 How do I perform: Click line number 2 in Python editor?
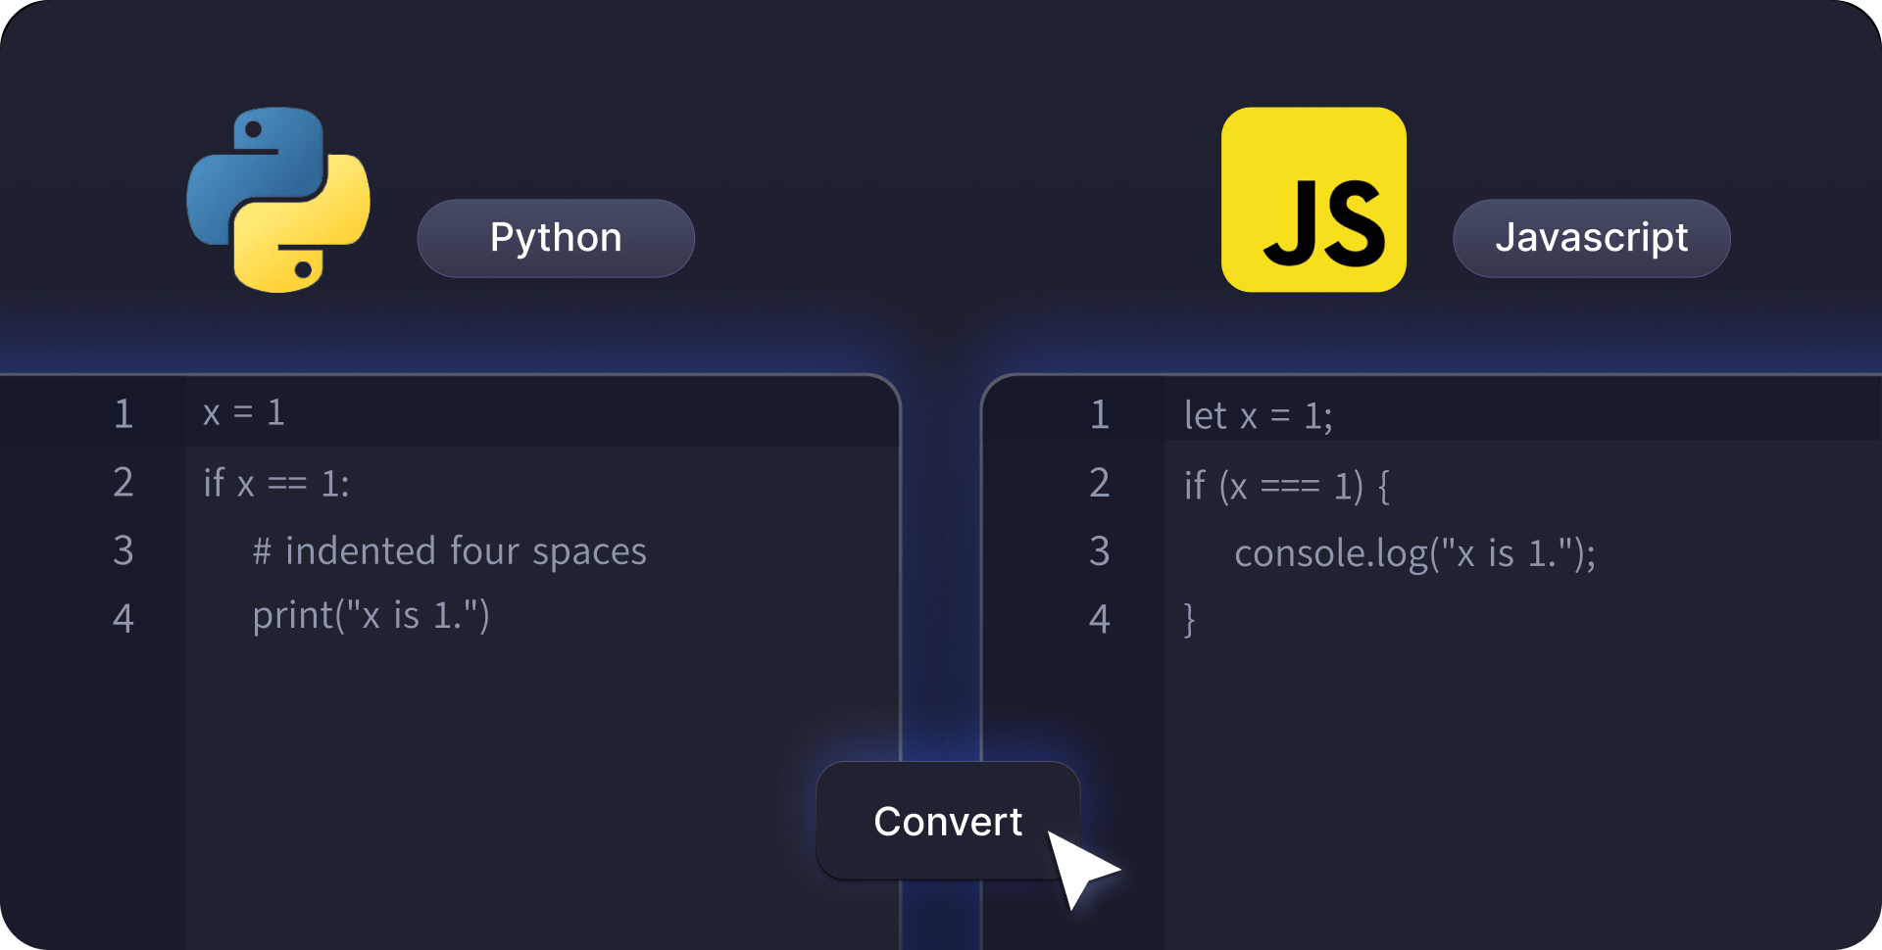[x=123, y=482]
